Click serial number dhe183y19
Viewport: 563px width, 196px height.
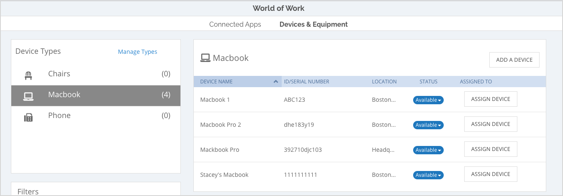[x=299, y=125]
